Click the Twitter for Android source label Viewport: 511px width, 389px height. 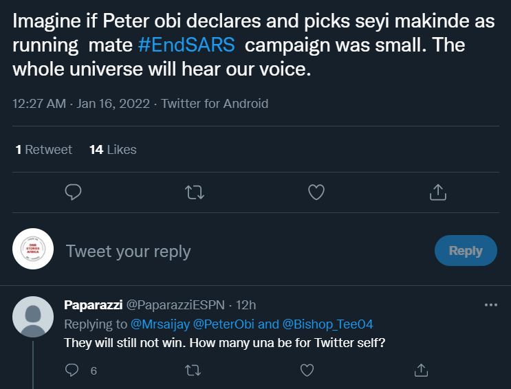pos(215,104)
